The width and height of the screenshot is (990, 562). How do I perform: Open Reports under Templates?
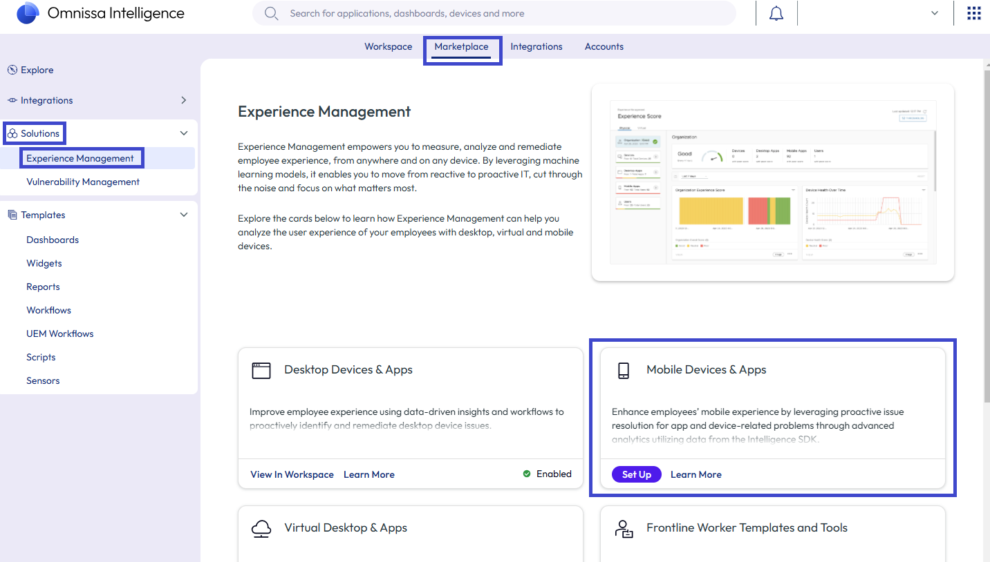pyautogui.click(x=43, y=287)
